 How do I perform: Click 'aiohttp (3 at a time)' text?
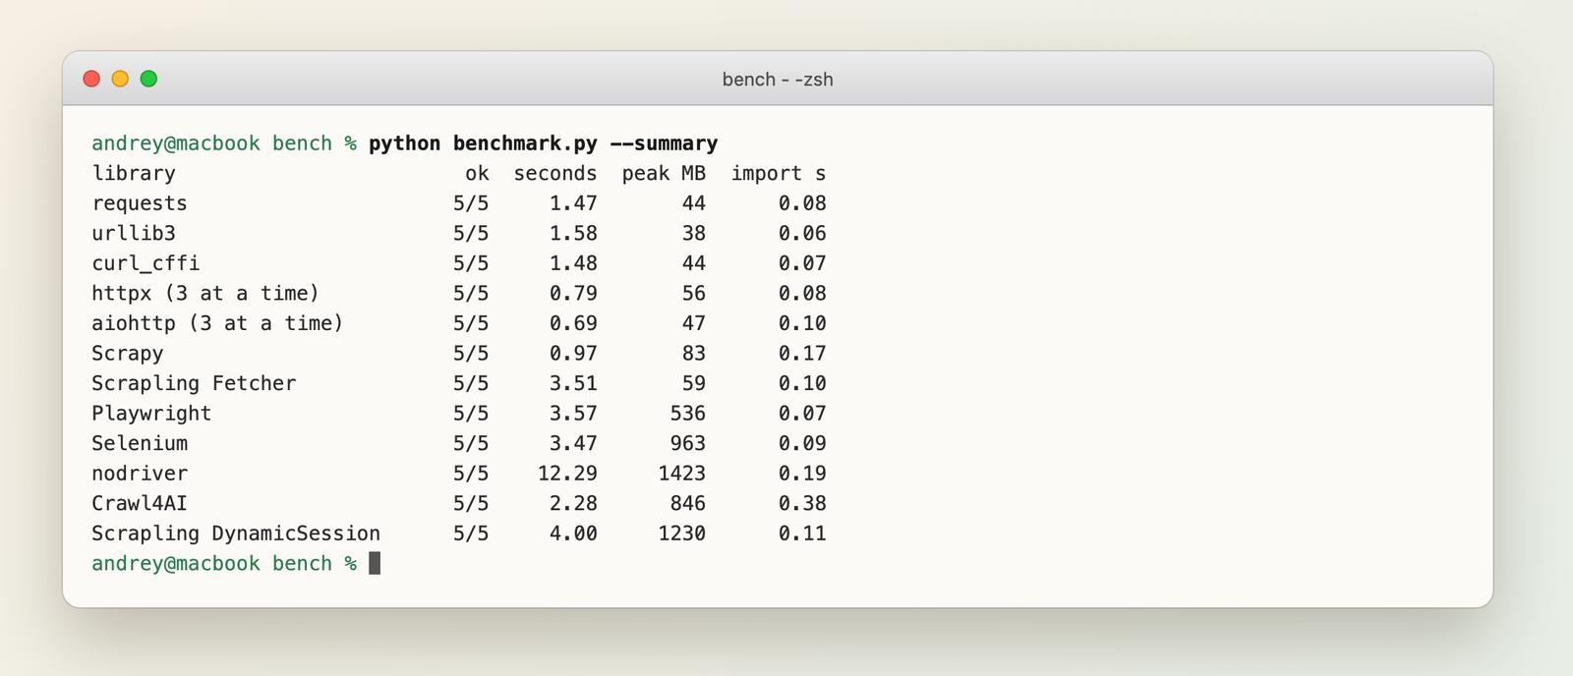pos(217,323)
